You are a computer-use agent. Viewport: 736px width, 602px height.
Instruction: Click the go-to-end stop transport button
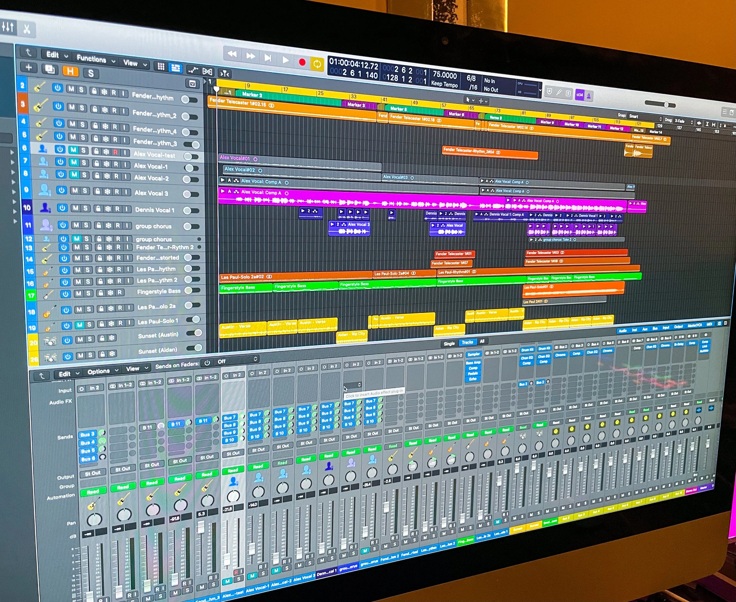coord(268,57)
